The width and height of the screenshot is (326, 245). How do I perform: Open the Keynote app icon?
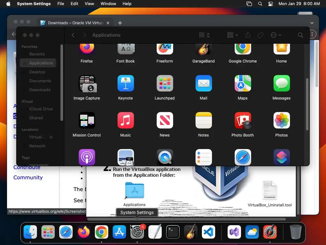[125, 83]
